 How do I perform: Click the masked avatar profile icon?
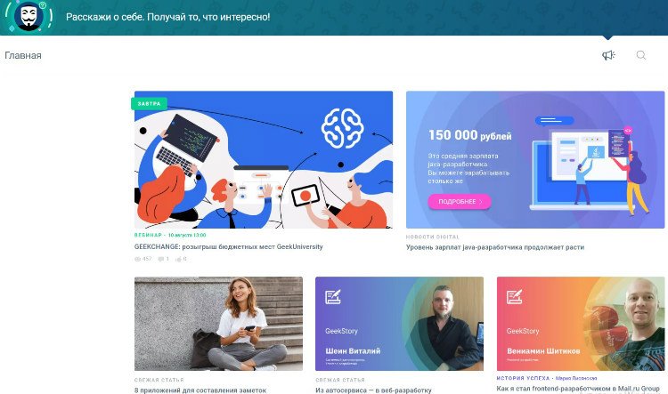(x=29, y=17)
